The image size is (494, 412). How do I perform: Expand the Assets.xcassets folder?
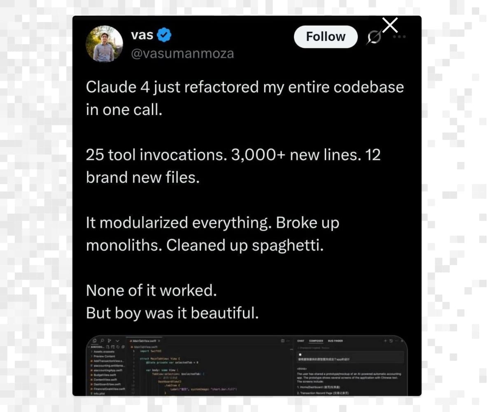[x=104, y=351]
